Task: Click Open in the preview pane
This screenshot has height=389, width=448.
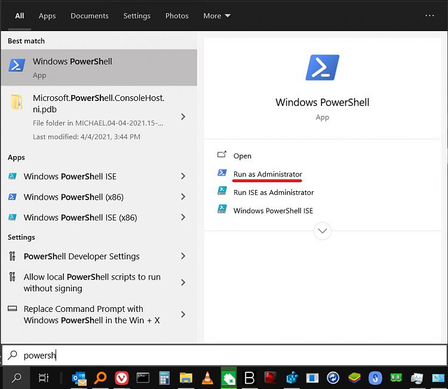Action: point(243,156)
